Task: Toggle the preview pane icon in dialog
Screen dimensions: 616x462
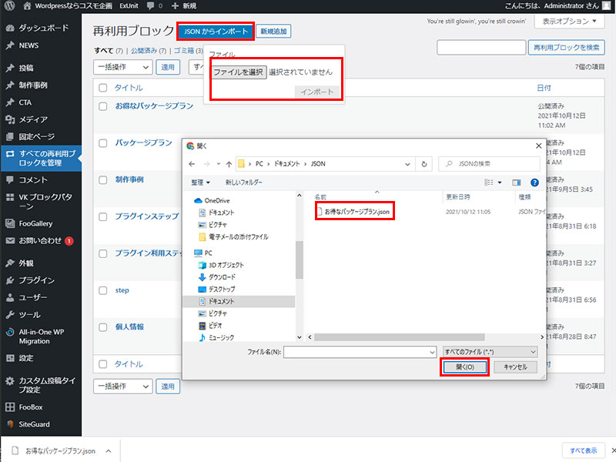Action: [516, 182]
